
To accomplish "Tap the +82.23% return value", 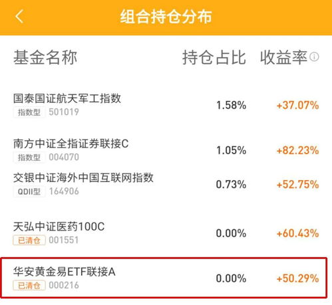I will click(x=297, y=151).
